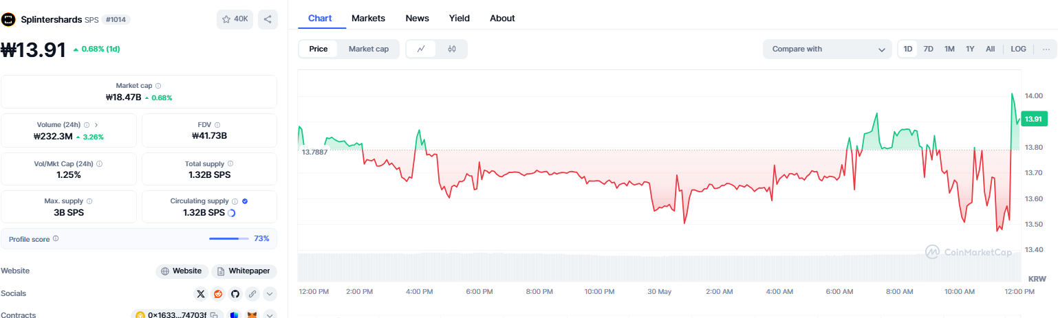Open Max. supply info icon
1058x318 pixels.
[89, 201]
